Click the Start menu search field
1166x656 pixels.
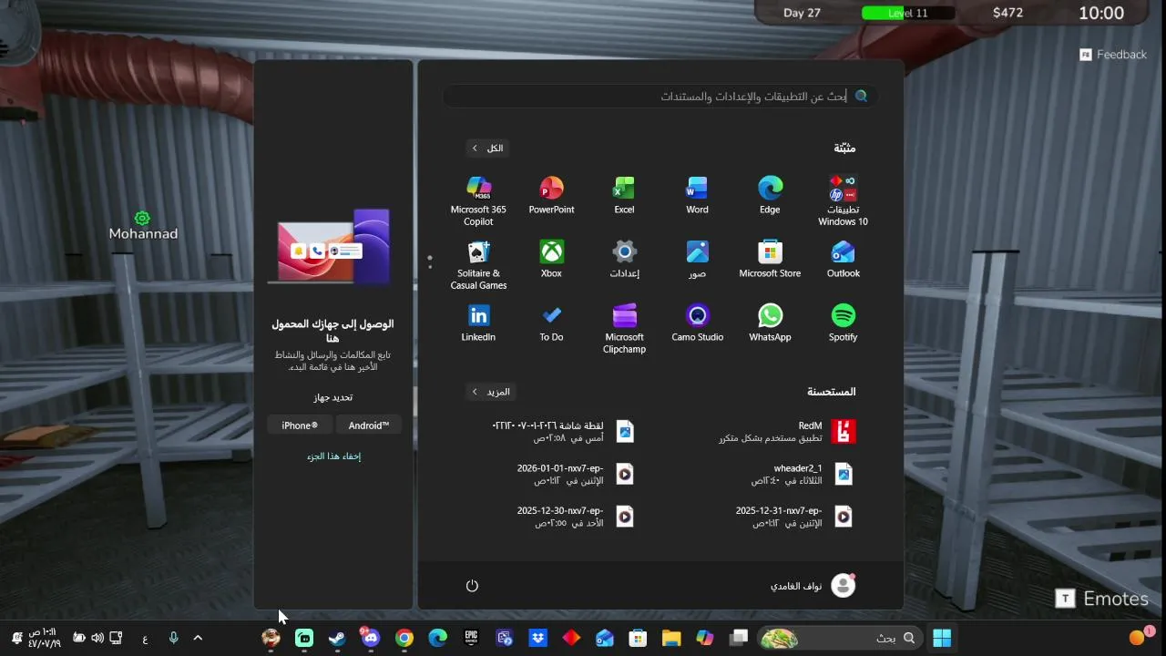tap(661, 96)
